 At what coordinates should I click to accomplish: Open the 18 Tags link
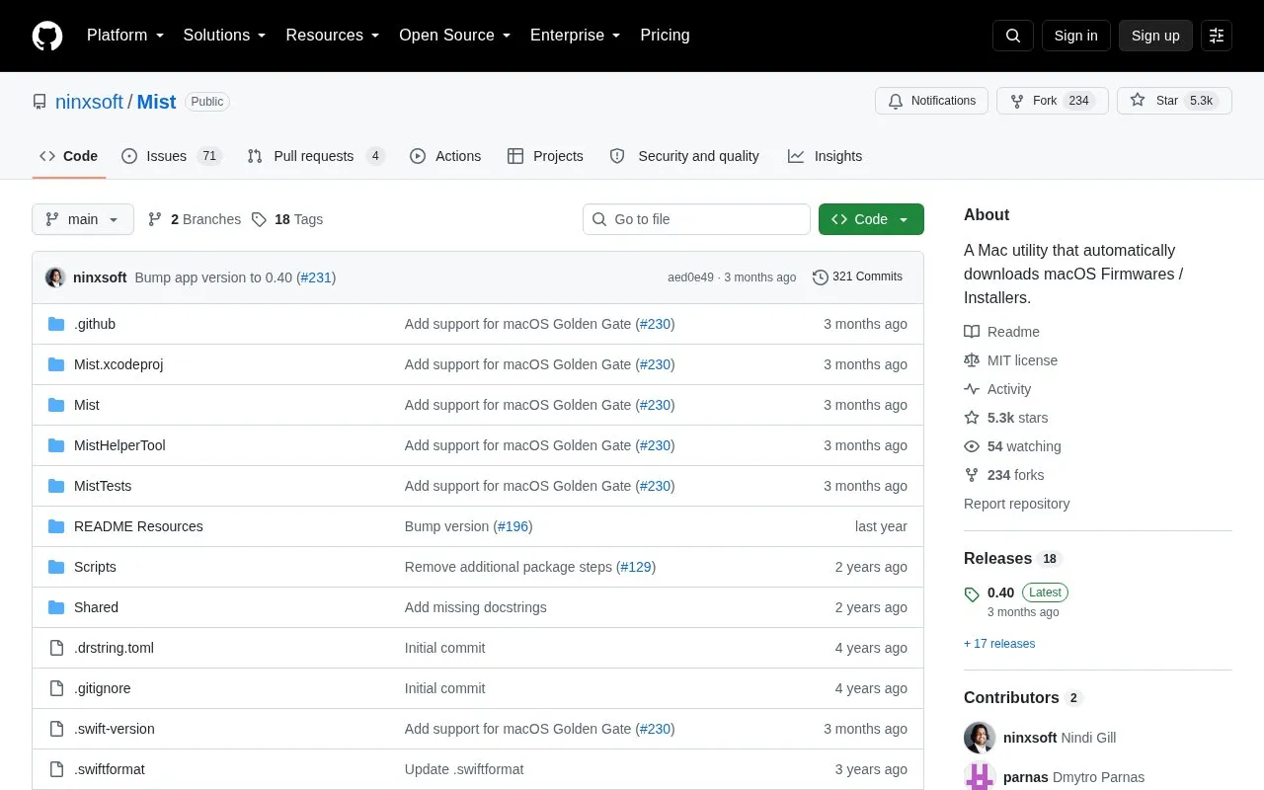click(x=287, y=219)
